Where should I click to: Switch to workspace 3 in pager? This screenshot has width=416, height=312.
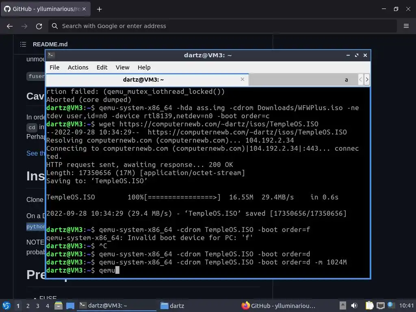pos(38,306)
